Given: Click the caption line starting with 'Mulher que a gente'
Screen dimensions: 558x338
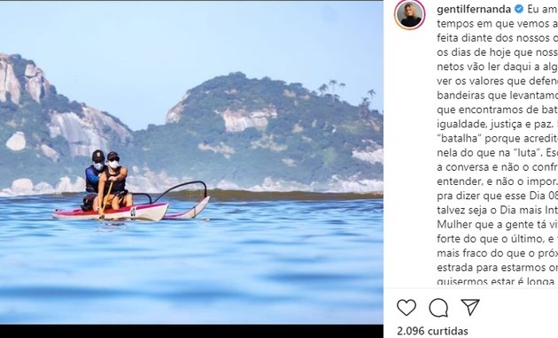Looking at the screenshot, I should 497,225.
